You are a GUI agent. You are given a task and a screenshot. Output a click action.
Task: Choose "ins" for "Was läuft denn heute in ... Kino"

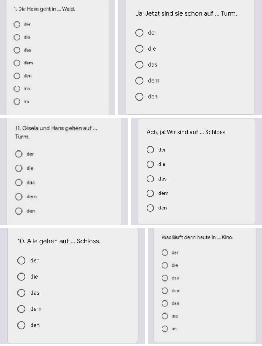coord(165,316)
